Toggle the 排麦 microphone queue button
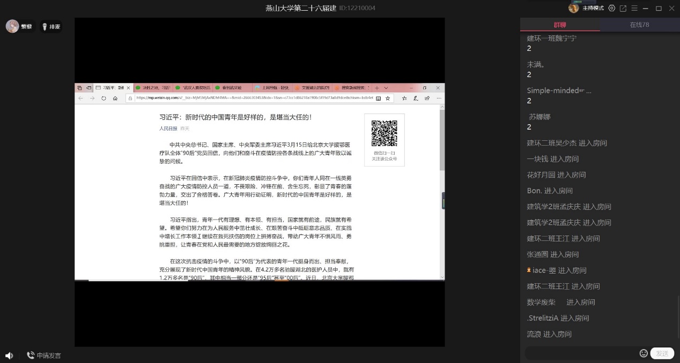680x363 pixels. tap(50, 26)
